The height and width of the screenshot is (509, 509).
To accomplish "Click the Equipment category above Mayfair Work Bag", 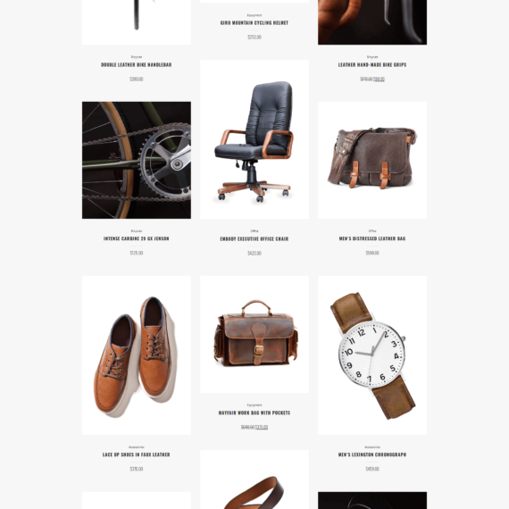I will click(x=254, y=405).
